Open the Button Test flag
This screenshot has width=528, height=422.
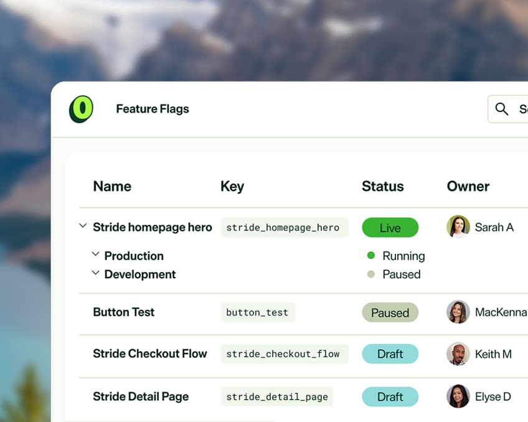click(x=123, y=312)
